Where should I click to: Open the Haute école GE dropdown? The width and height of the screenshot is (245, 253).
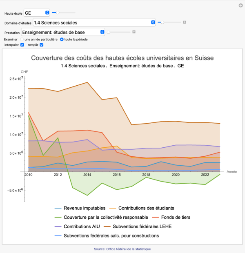(36, 13)
